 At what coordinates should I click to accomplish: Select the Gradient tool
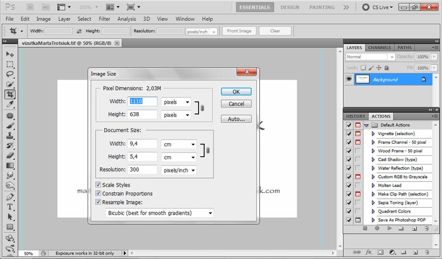pos(10,165)
